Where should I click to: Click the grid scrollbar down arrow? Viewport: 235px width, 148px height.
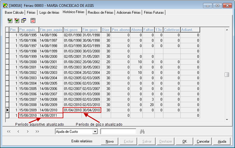[x=227, y=120]
